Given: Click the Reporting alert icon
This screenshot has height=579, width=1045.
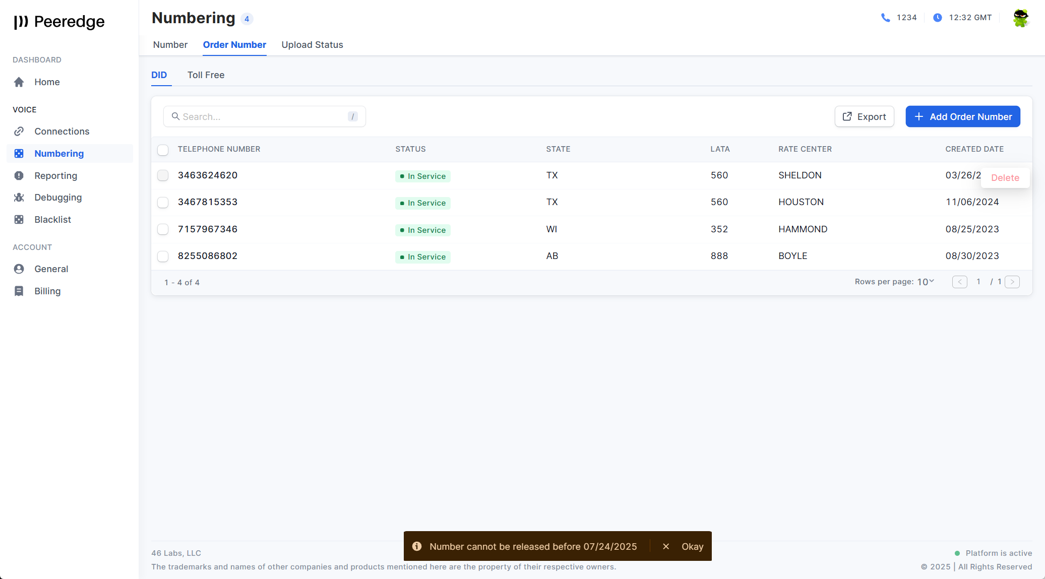Looking at the screenshot, I should [19, 176].
